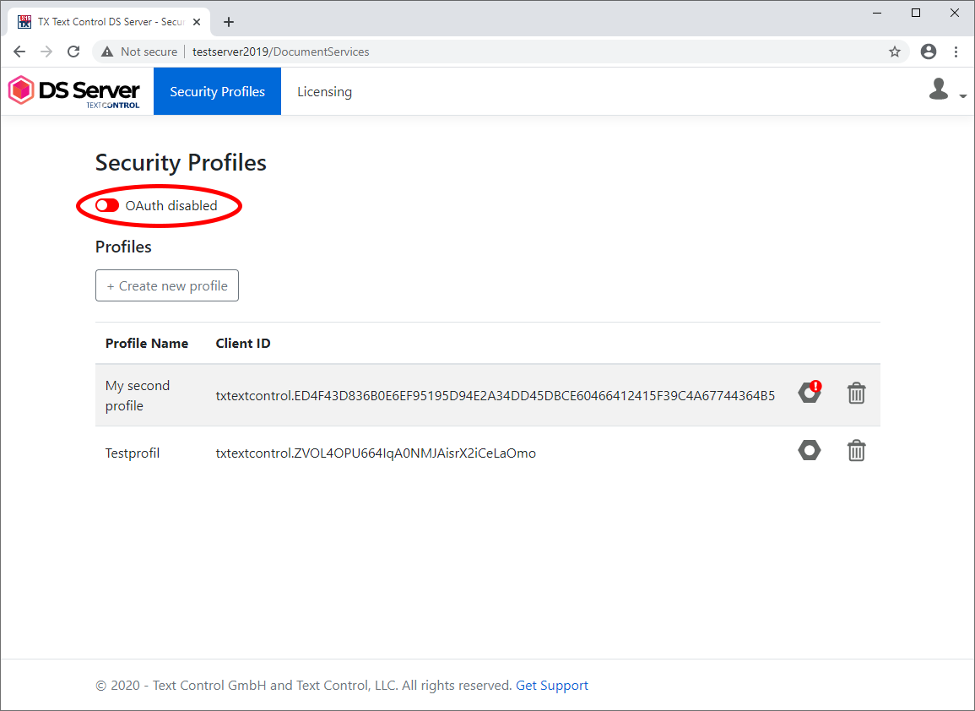This screenshot has width=975, height=711.
Task: Delete Testprofil using trash icon
Action: pos(856,450)
